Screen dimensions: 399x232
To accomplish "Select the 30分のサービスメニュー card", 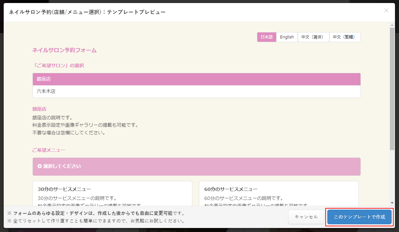I will coord(112,194).
